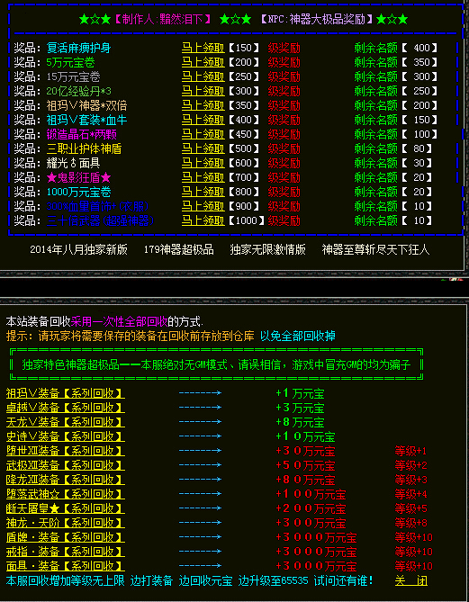Image resolution: width=469 pixels, height=602 pixels.
Task: Open 戒指·装备 series recycle link
Action: pos(66,552)
